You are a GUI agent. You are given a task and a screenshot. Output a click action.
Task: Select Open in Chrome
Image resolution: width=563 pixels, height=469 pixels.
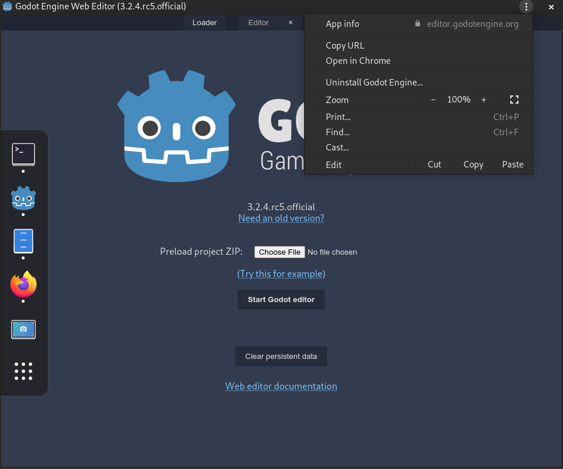[x=418, y=61]
